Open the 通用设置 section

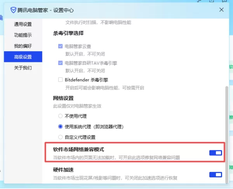[23, 24]
